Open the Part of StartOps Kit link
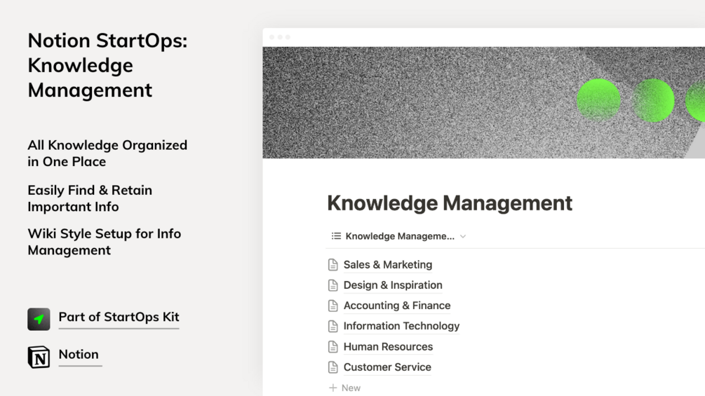705x396 pixels. point(119,317)
